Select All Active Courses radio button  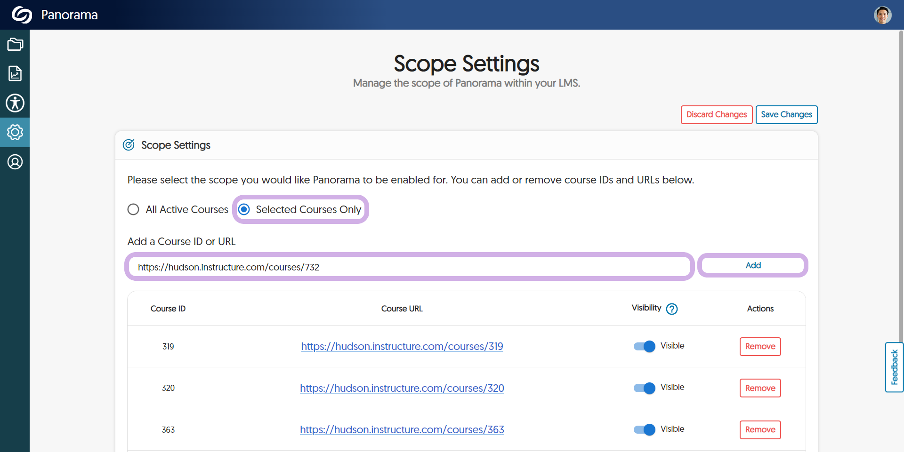click(133, 209)
